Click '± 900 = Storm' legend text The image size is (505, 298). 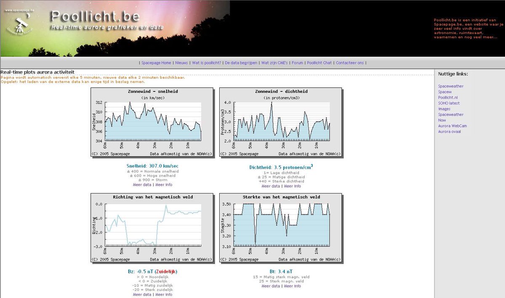tap(152, 180)
